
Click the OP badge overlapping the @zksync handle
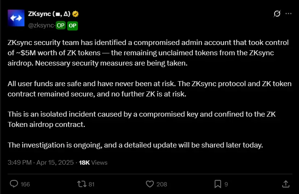click(x=61, y=25)
